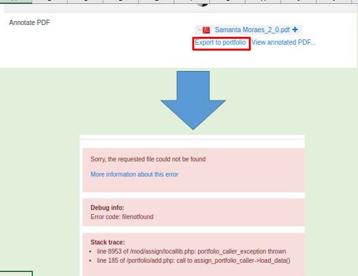The height and width of the screenshot is (276, 358).
Task: Click the white header strip above the error box
Action: click(x=192, y=137)
